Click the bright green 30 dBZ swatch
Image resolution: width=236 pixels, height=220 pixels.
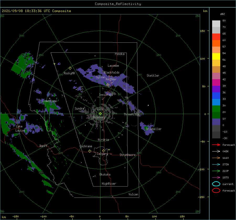point(216,109)
